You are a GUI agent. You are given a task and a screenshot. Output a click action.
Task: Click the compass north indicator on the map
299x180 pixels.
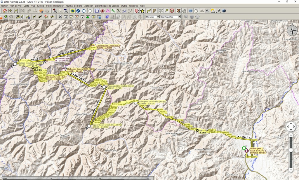292,30
